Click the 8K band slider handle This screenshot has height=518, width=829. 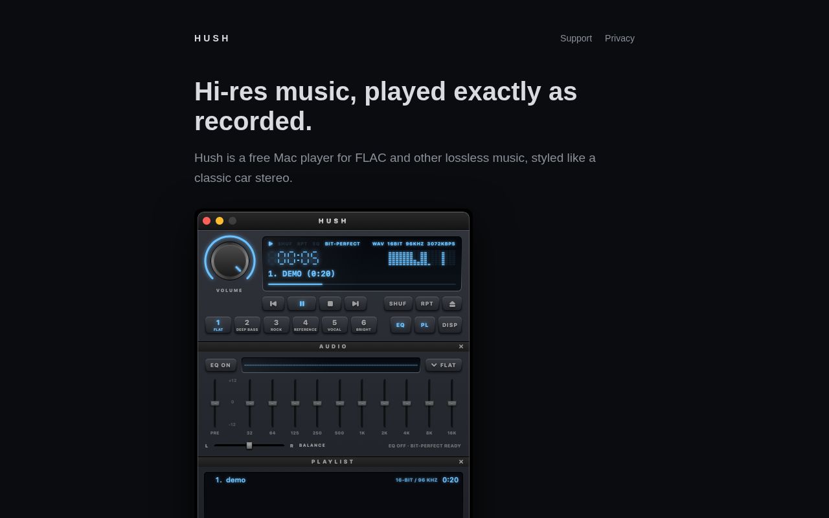[x=429, y=403]
